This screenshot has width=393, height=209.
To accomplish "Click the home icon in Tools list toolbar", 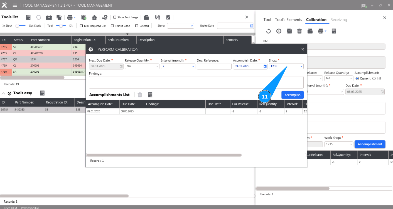I will pos(94,17).
